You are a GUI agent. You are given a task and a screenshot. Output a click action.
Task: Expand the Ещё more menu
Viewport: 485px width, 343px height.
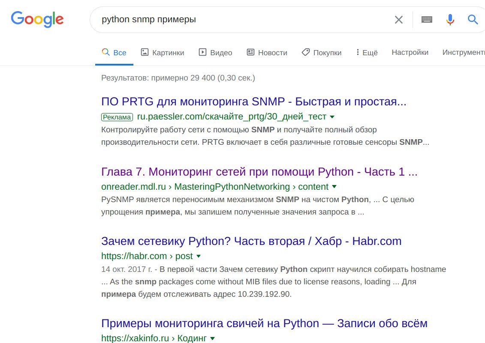367,53
